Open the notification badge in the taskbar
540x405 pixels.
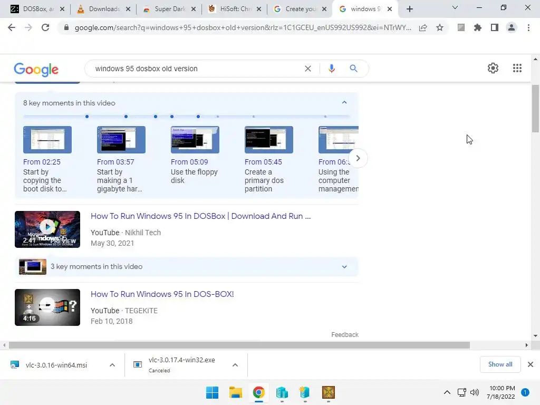tap(525, 392)
